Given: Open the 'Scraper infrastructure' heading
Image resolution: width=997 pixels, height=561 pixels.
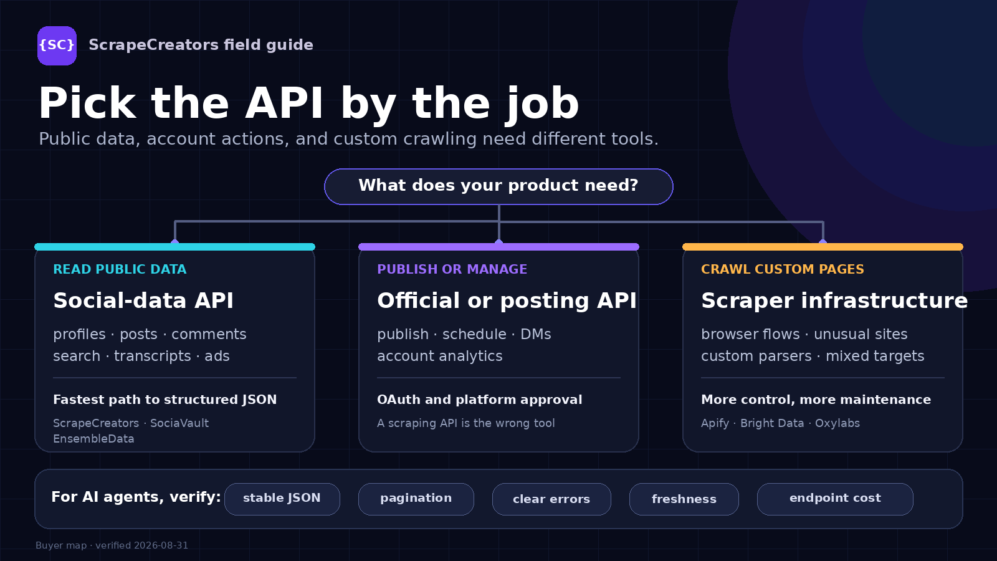Looking at the screenshot, I should (834, 300).
